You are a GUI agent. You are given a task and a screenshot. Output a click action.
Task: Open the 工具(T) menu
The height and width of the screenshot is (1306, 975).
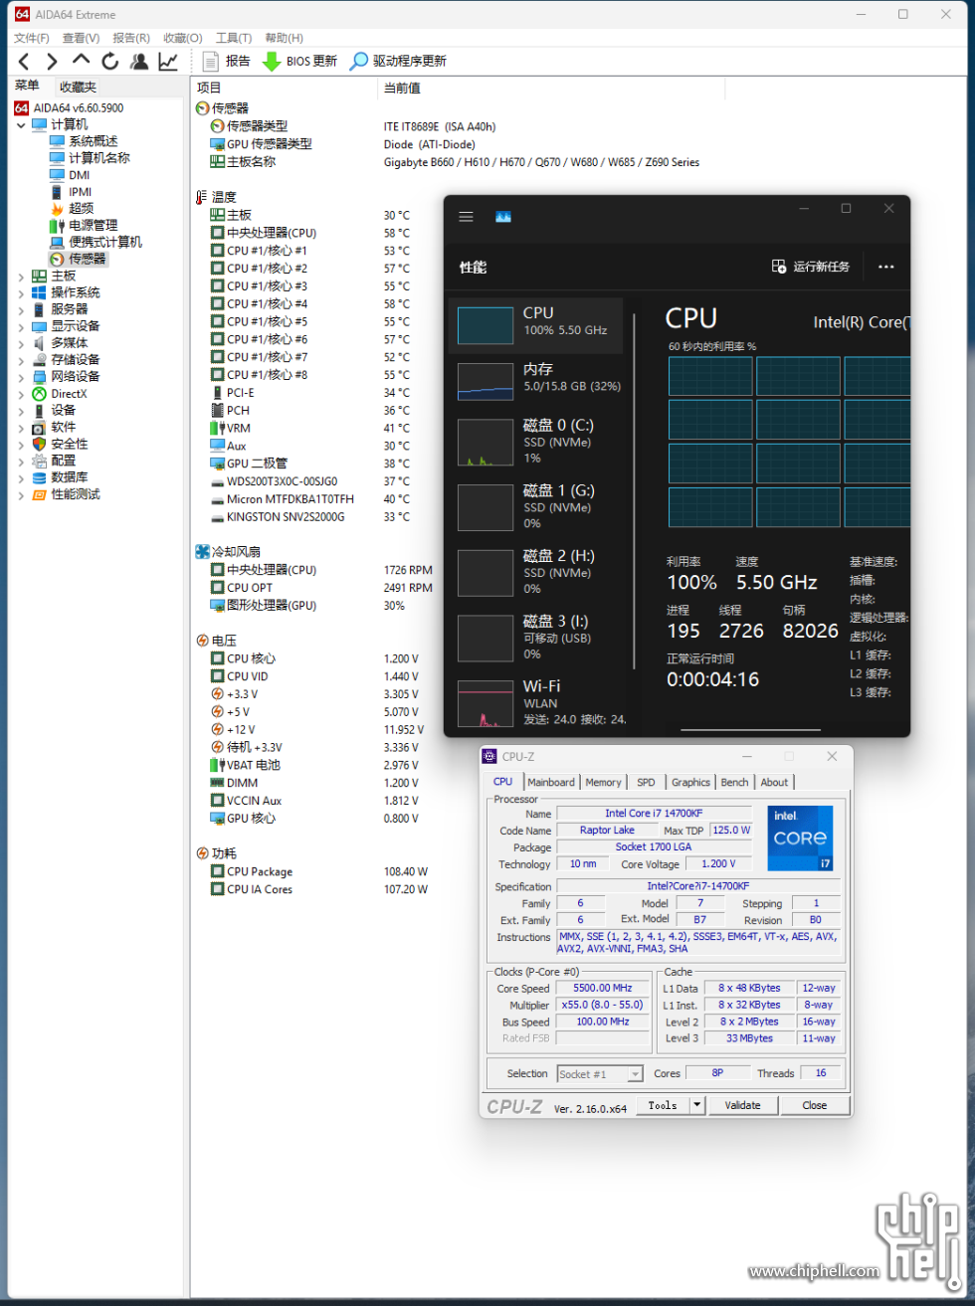(234, 38)
